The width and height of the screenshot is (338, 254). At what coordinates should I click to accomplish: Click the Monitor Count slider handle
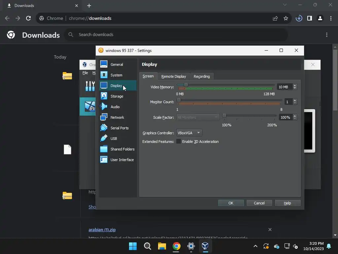click(179, 100)
